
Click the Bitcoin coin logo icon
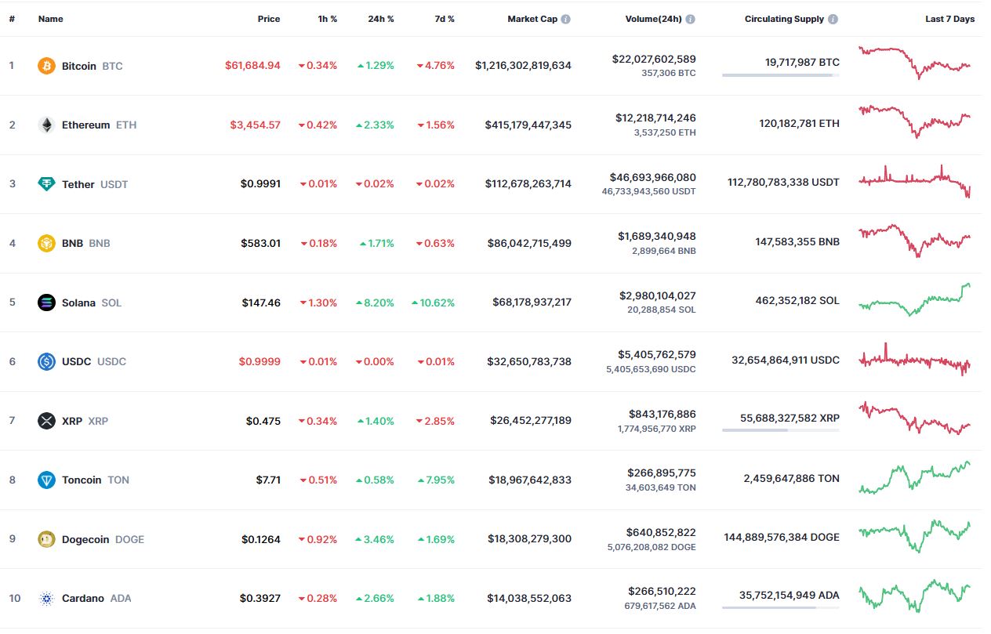pyautogui.click(x=47, y=66)
